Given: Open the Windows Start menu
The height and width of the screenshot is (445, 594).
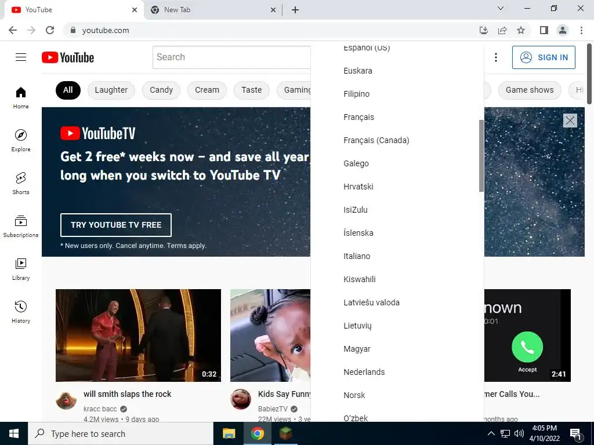Looking at the screenshot, I should point(14,433).
